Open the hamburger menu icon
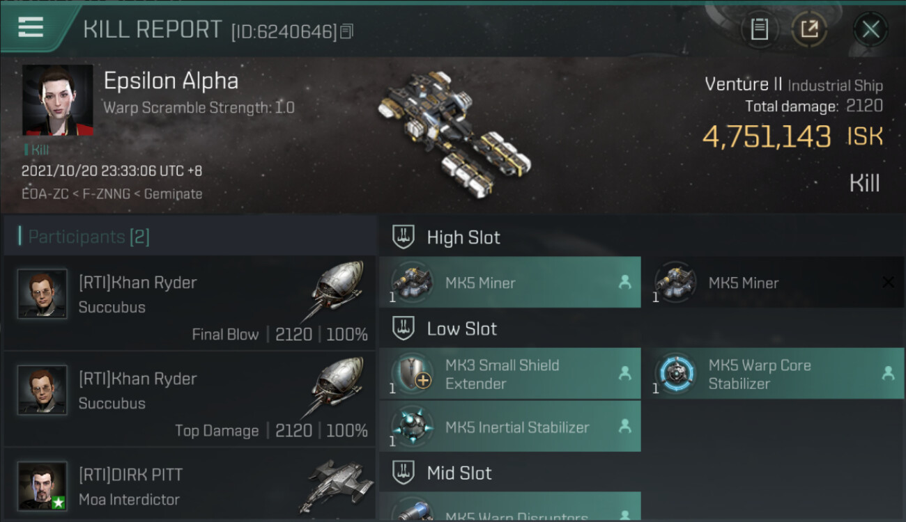 pos(30,28)
